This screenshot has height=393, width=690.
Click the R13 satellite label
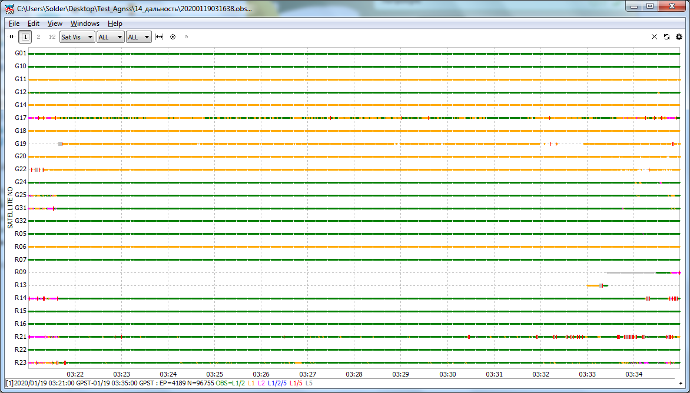tap(21, 285)
